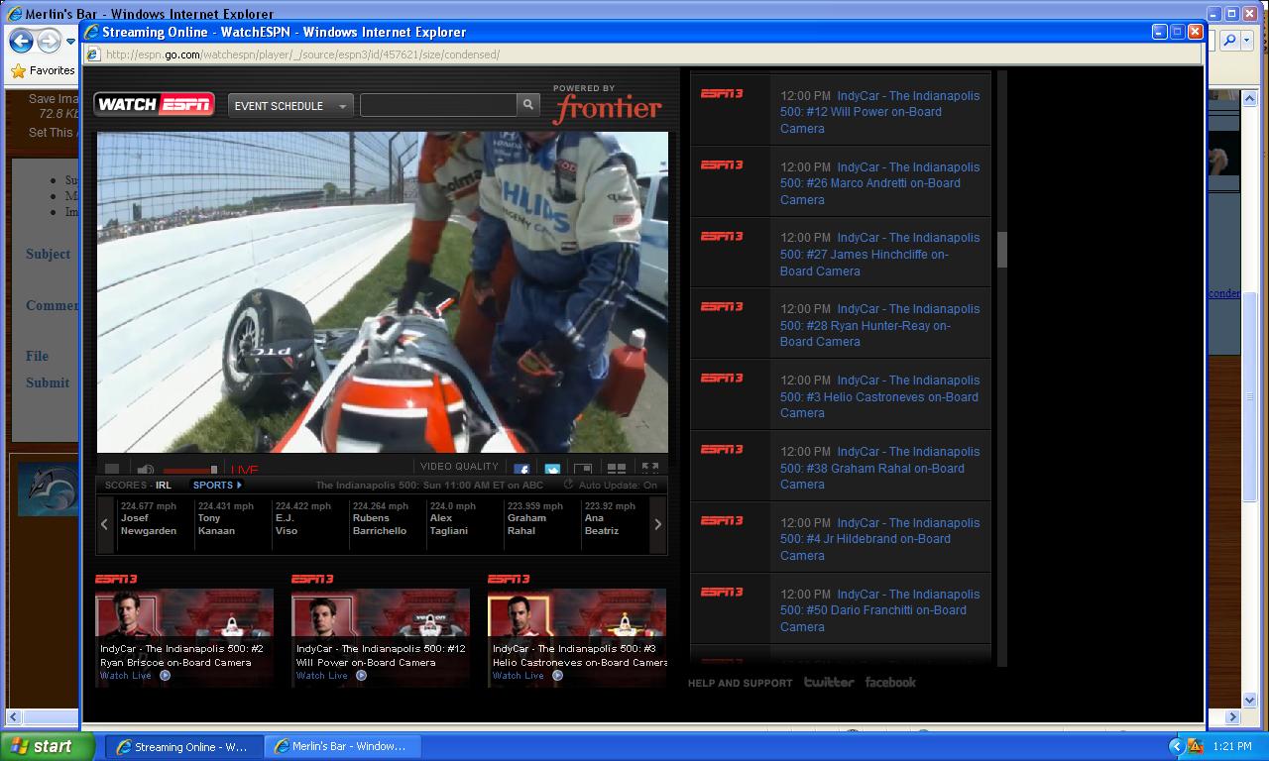Click Watch Live under Will Power thumbnail
The width and height of the screenshot is (1269, 761).
[331, 676]
